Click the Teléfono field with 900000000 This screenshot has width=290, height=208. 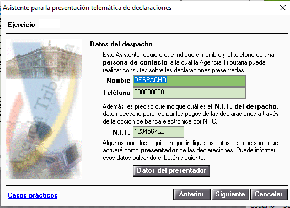coord(189,93)
